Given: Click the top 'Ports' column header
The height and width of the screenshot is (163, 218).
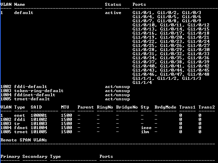Looking at the screenshot, I should click(x=139, y=4).
